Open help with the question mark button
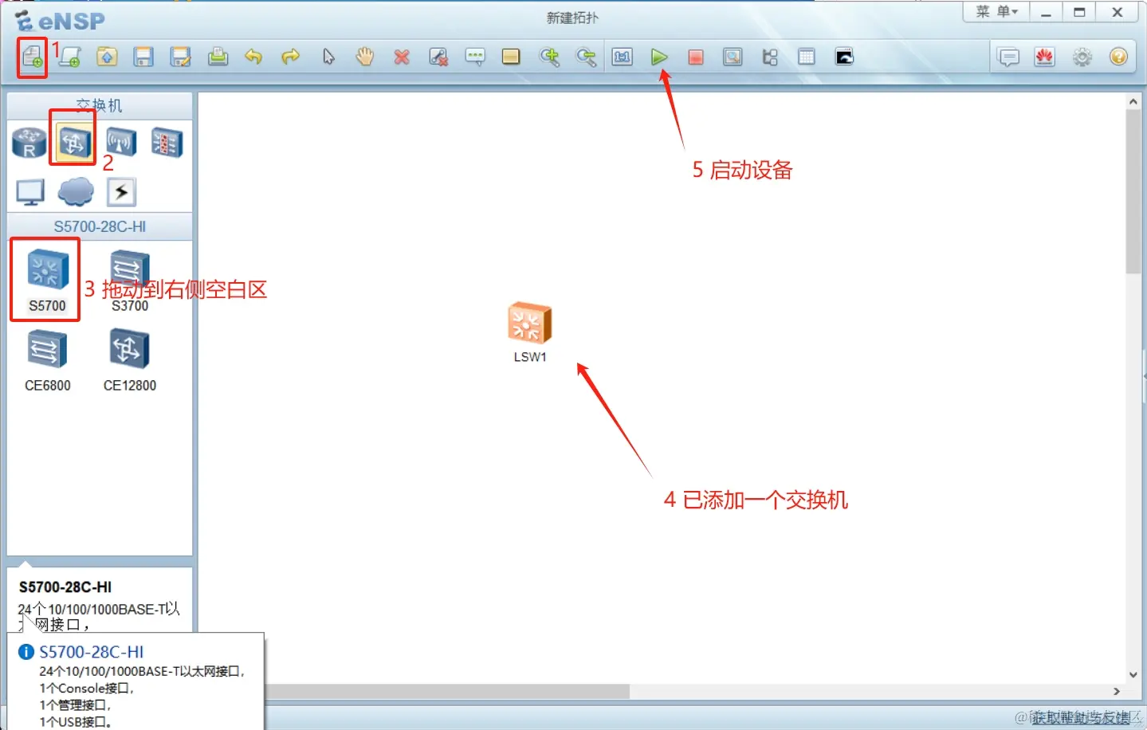Screen dimensions: 1147x730 point(1118,57)
